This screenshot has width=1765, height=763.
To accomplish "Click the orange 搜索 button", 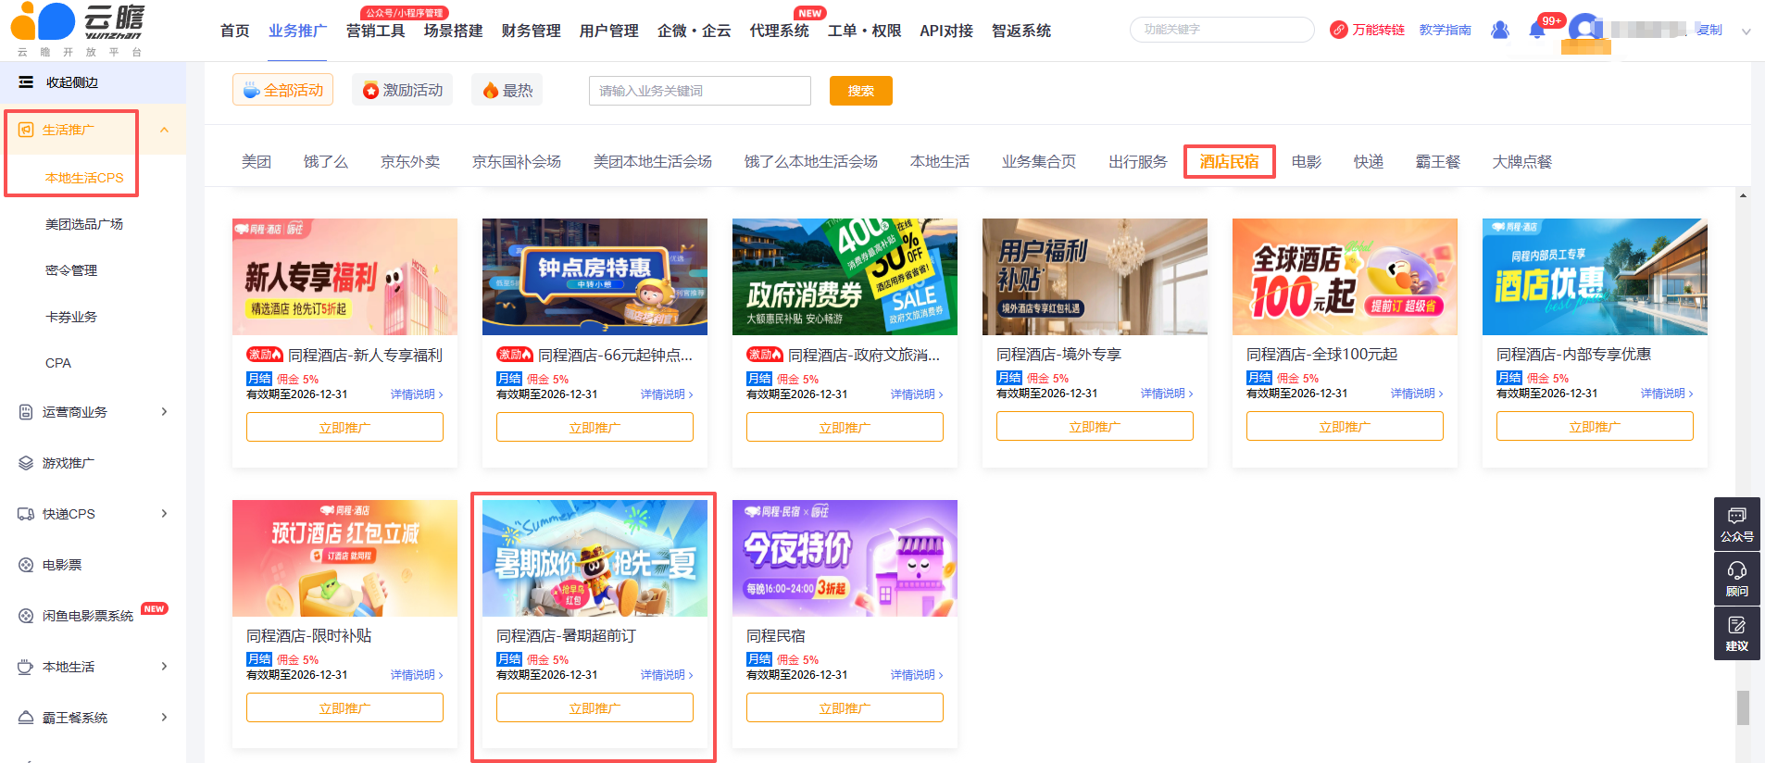I will click(861, 91).
